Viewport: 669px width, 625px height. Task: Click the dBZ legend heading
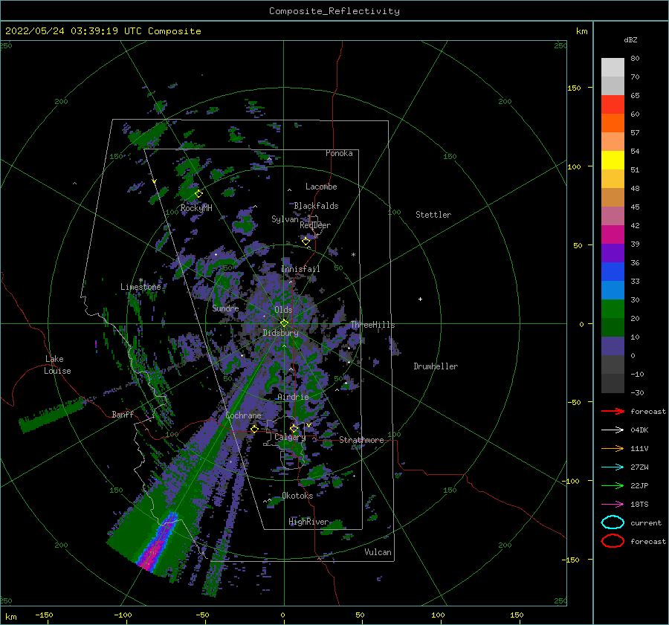pos(630,39)
